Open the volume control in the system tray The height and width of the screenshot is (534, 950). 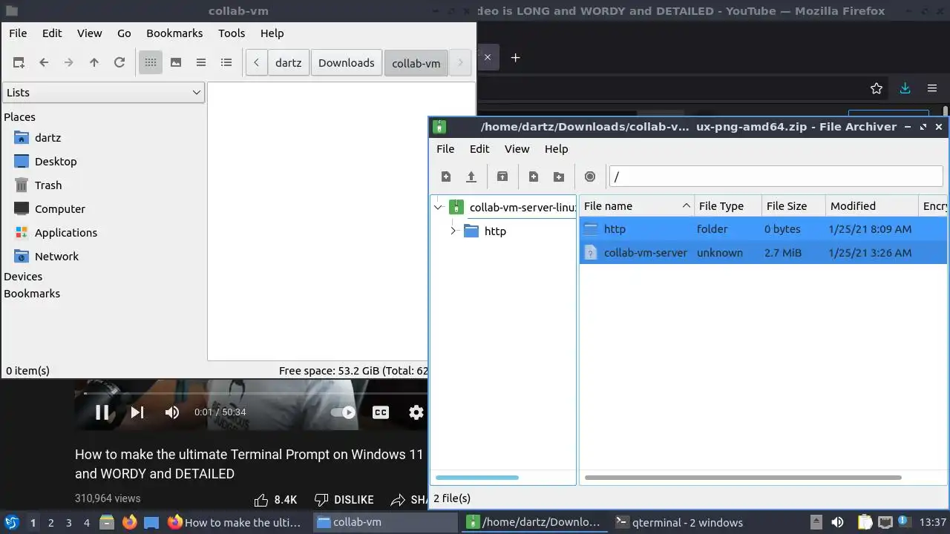click(x=837, y=522)
